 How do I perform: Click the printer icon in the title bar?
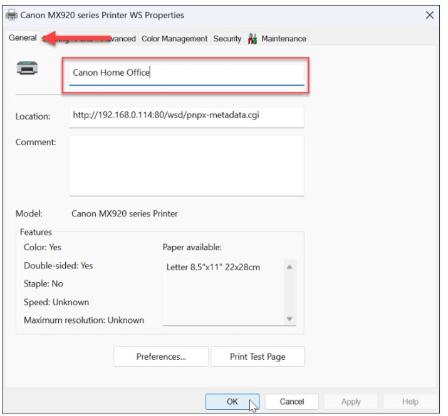click(11, 15)
